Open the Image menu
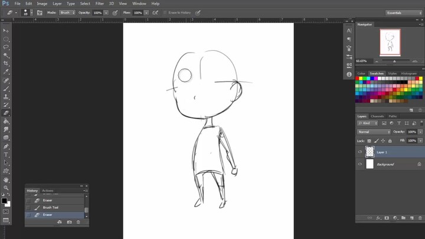Screen dimensions: 425x239 click(42, 4)
